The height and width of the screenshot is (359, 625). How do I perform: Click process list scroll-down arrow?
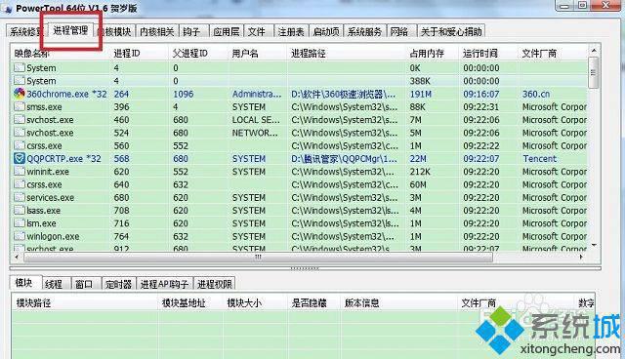point(594,245)
